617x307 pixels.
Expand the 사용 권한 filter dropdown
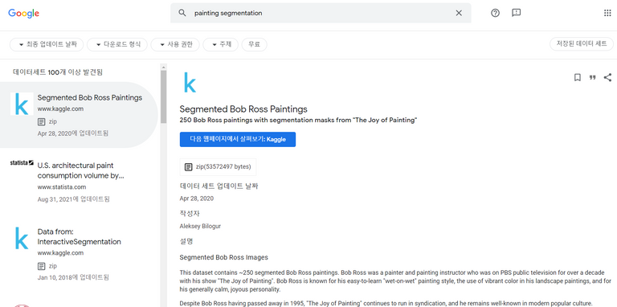pyautogui.click(x=175, y=44)
